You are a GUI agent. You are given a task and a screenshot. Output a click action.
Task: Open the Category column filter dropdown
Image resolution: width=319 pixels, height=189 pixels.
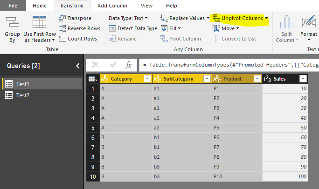(147, 78)
